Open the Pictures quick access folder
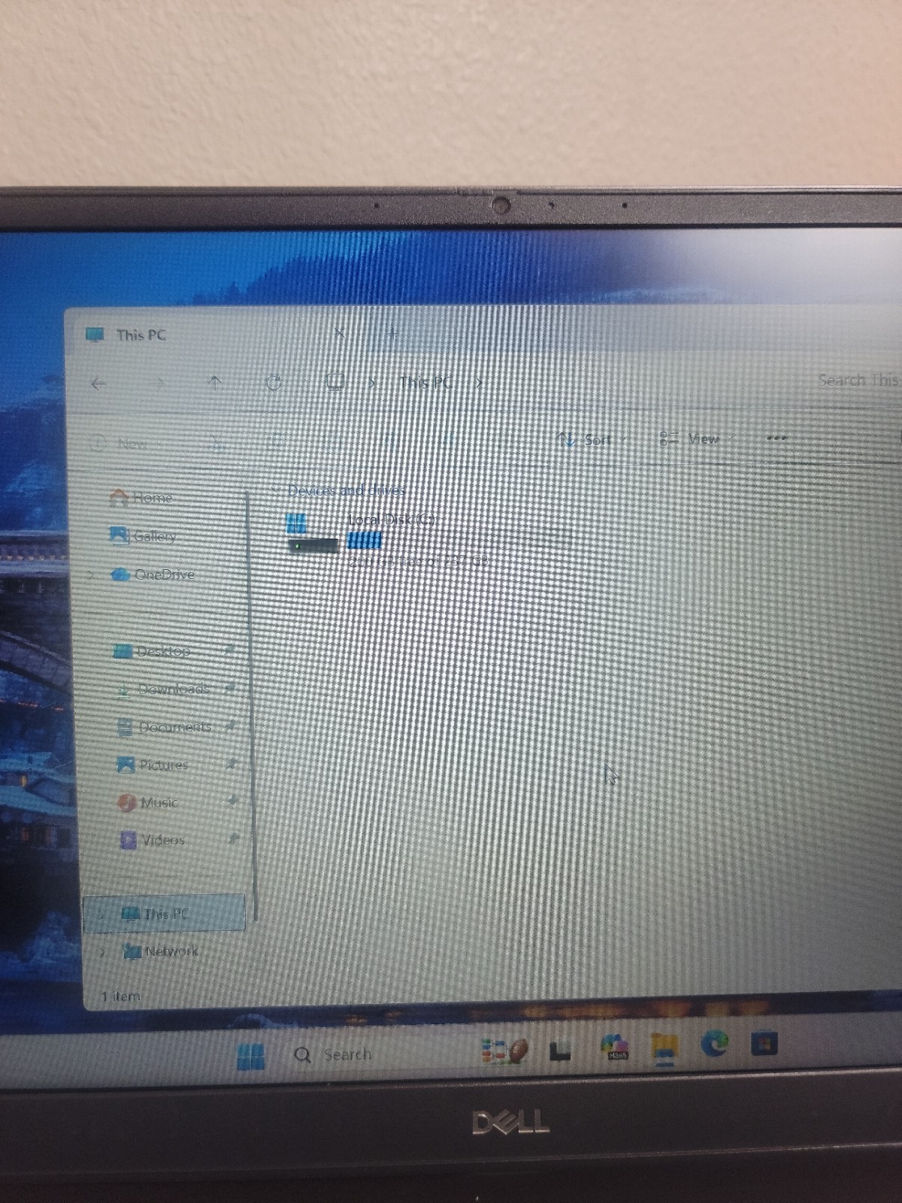This screenshot has height=1203, width=902. pos(153,765)
